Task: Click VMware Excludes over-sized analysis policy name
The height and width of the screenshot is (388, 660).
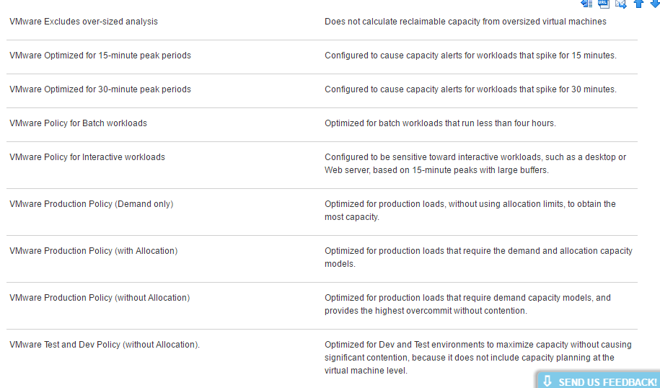Action: pos(84,22)
